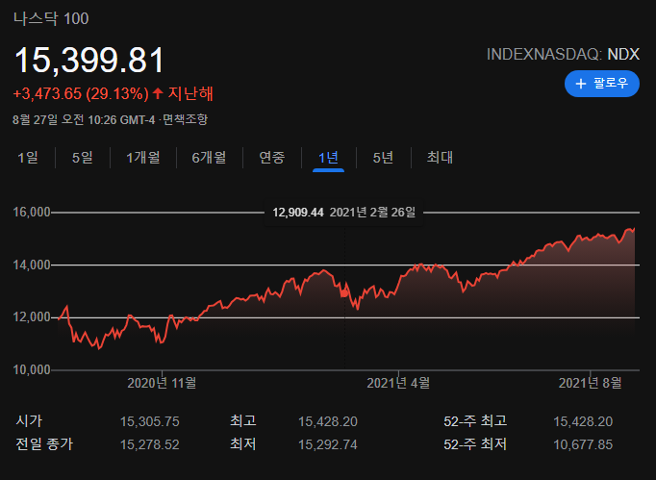Click the 52-주 최고 label
The height and width of the screenshot is (480, 656).
coord(475,421)
